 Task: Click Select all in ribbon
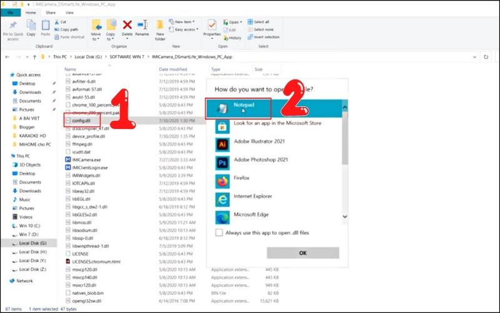click(x=259, y=22)
